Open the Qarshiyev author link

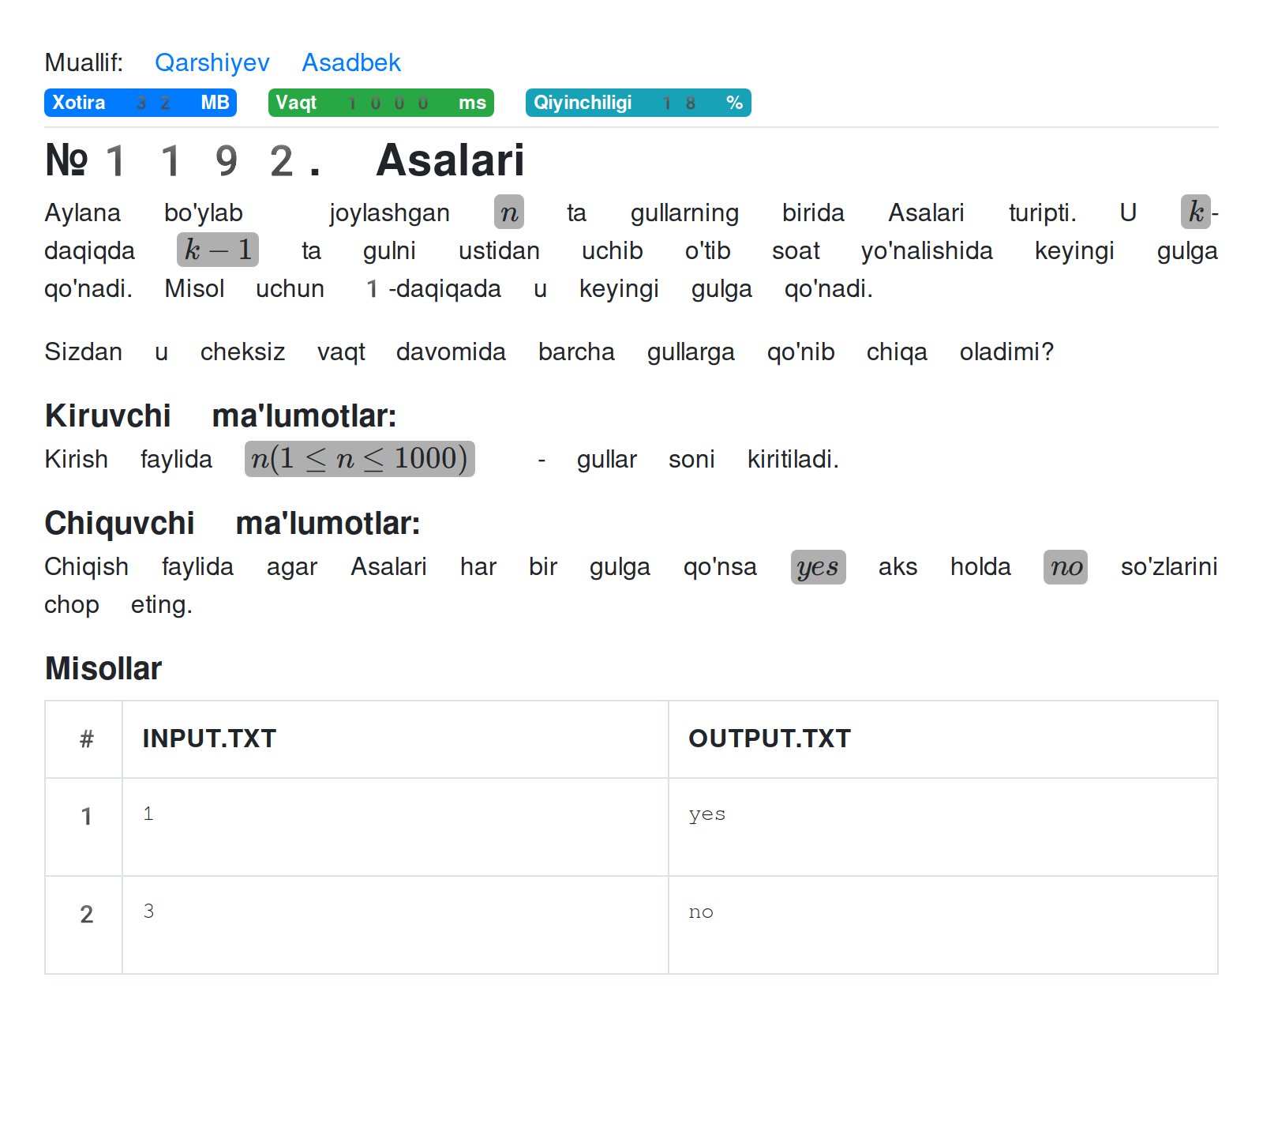(212, 62)
